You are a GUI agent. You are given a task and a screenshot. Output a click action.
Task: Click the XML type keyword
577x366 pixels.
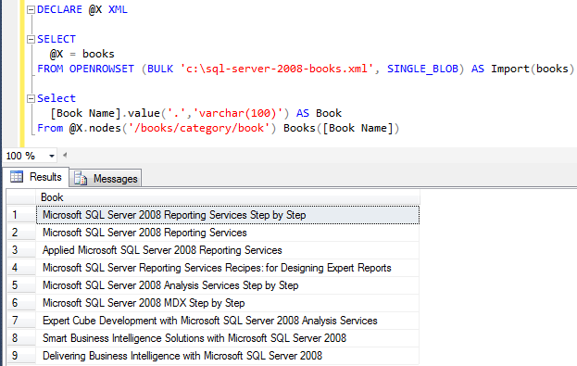(118, 9)
